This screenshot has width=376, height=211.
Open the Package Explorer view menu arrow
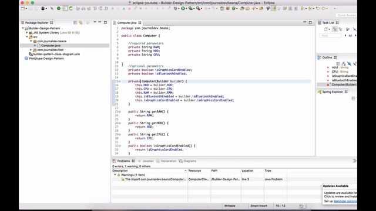[95, 22]
